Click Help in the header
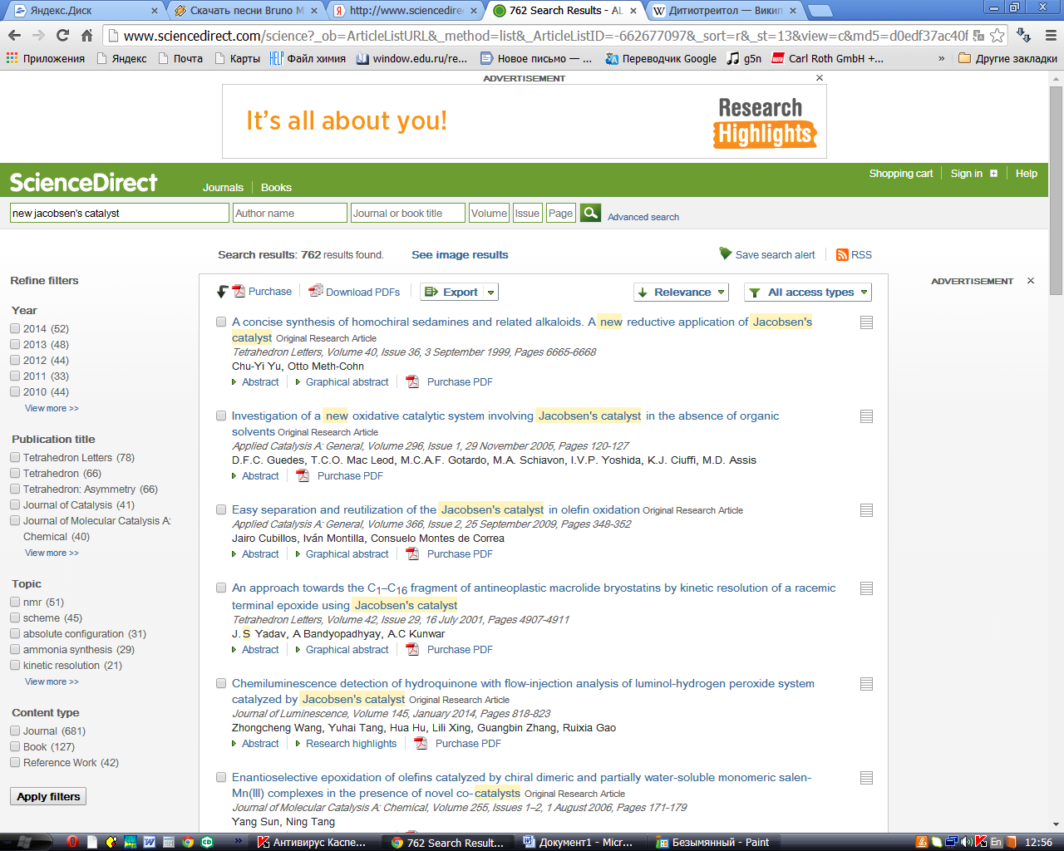Viewport: 1064px width, 851px height. [x=1026, y=174]
